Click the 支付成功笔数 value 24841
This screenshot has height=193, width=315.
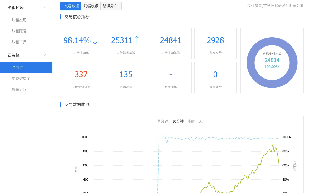click(x=171, y=40)
